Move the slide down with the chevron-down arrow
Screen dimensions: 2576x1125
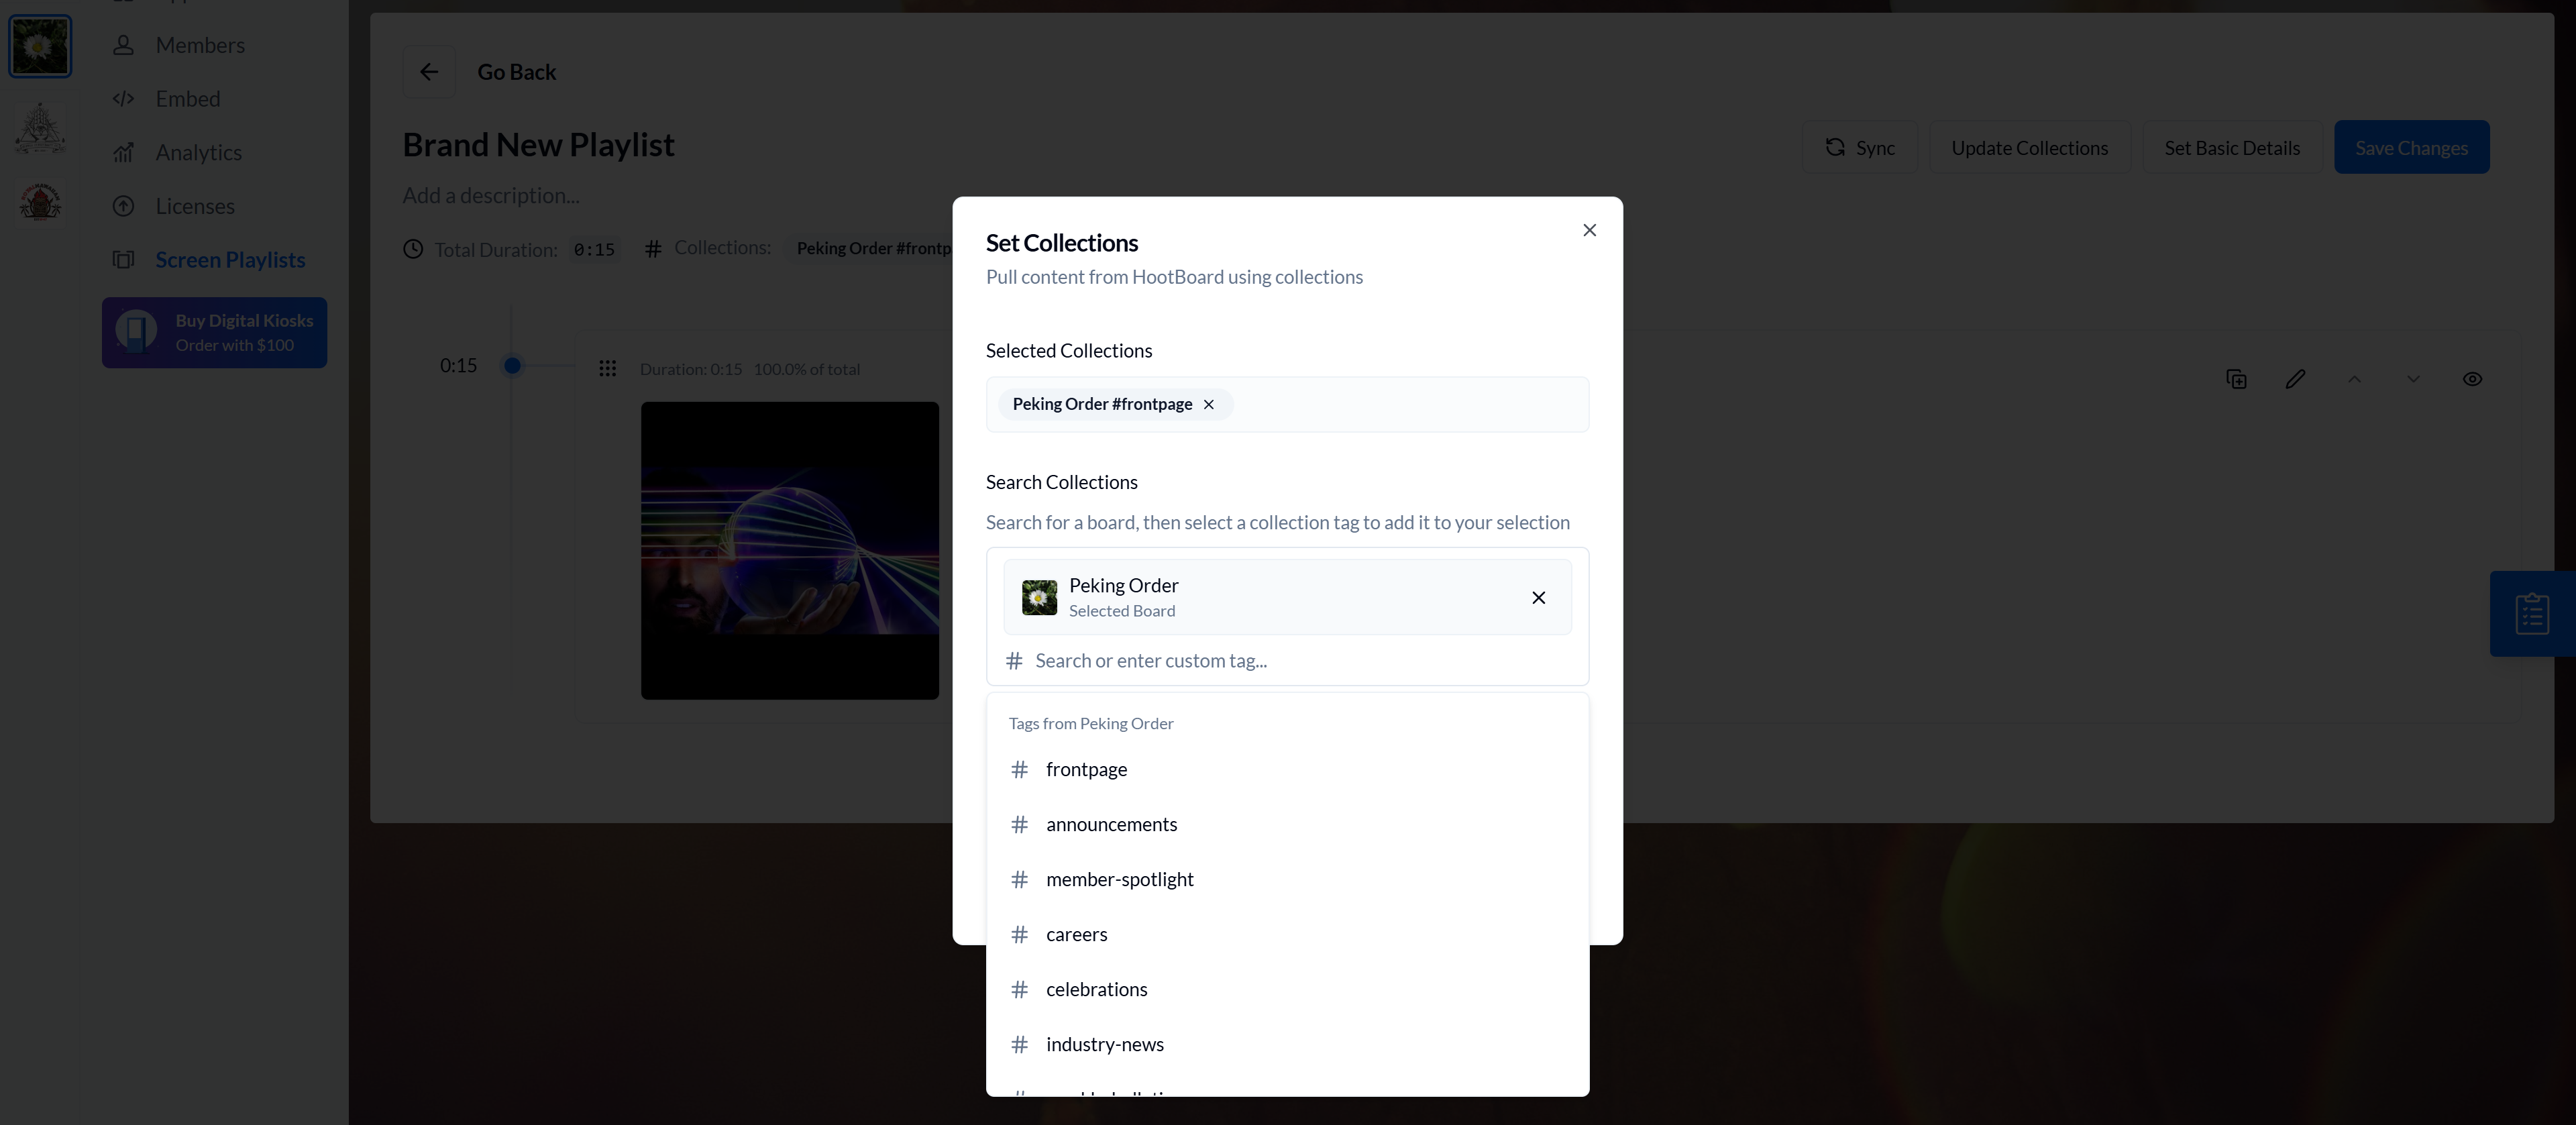click(2414, 379)
